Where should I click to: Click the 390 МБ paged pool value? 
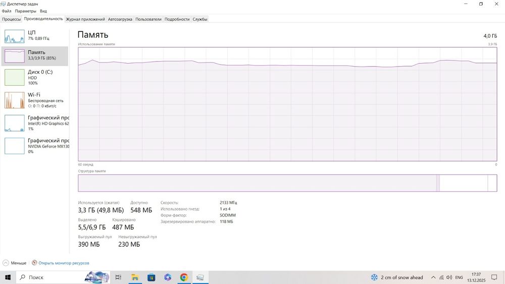[89, 244]
